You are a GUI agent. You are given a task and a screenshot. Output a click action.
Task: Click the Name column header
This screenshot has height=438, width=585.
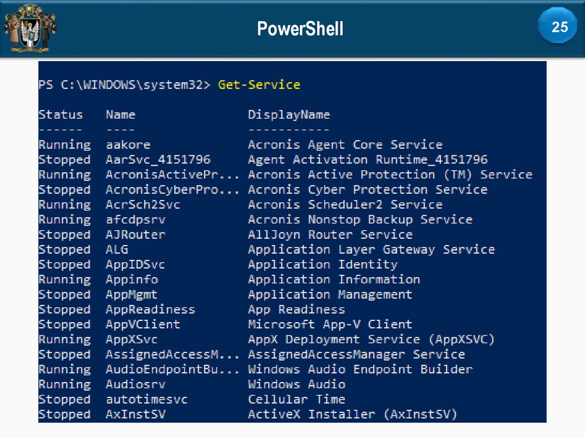click(x=121, y=115)
